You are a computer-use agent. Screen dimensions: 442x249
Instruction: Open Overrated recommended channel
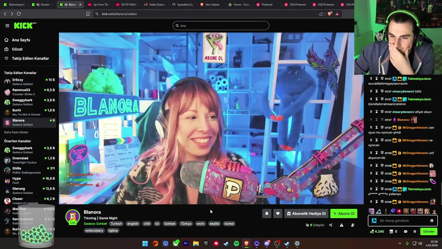click(x=29, y=160)
